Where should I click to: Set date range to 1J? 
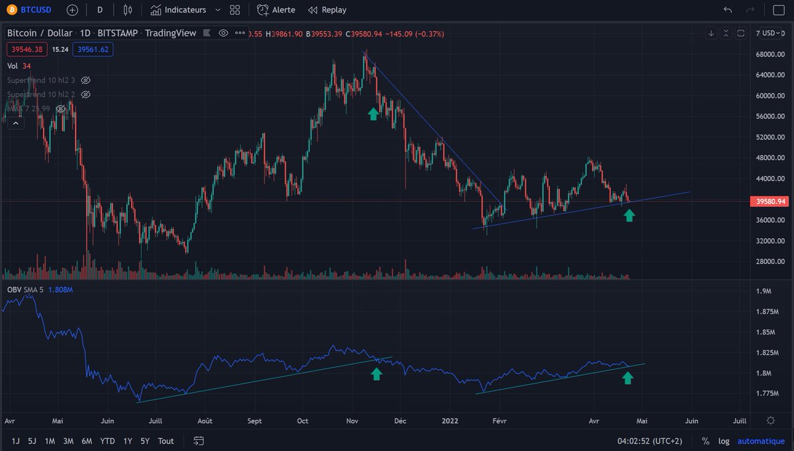tap(15, 440)
